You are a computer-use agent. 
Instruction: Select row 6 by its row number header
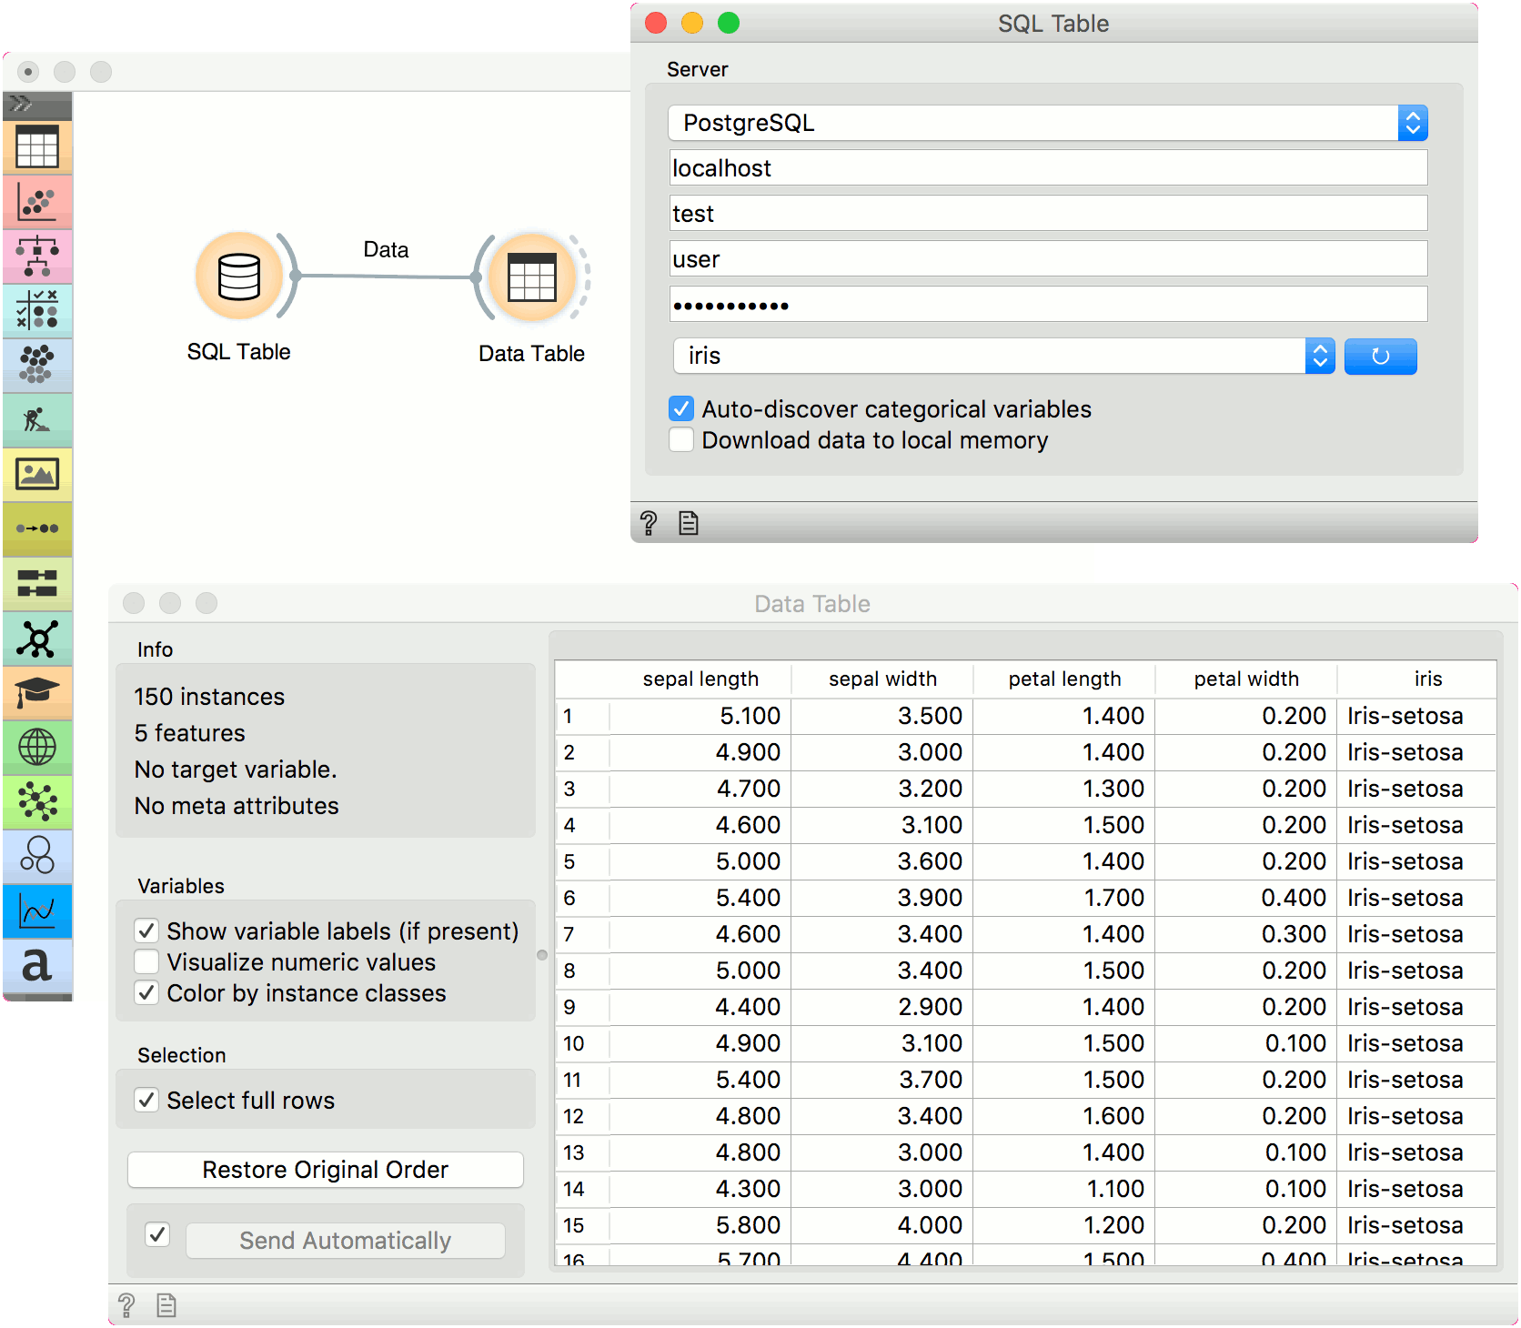coord(582,898)
